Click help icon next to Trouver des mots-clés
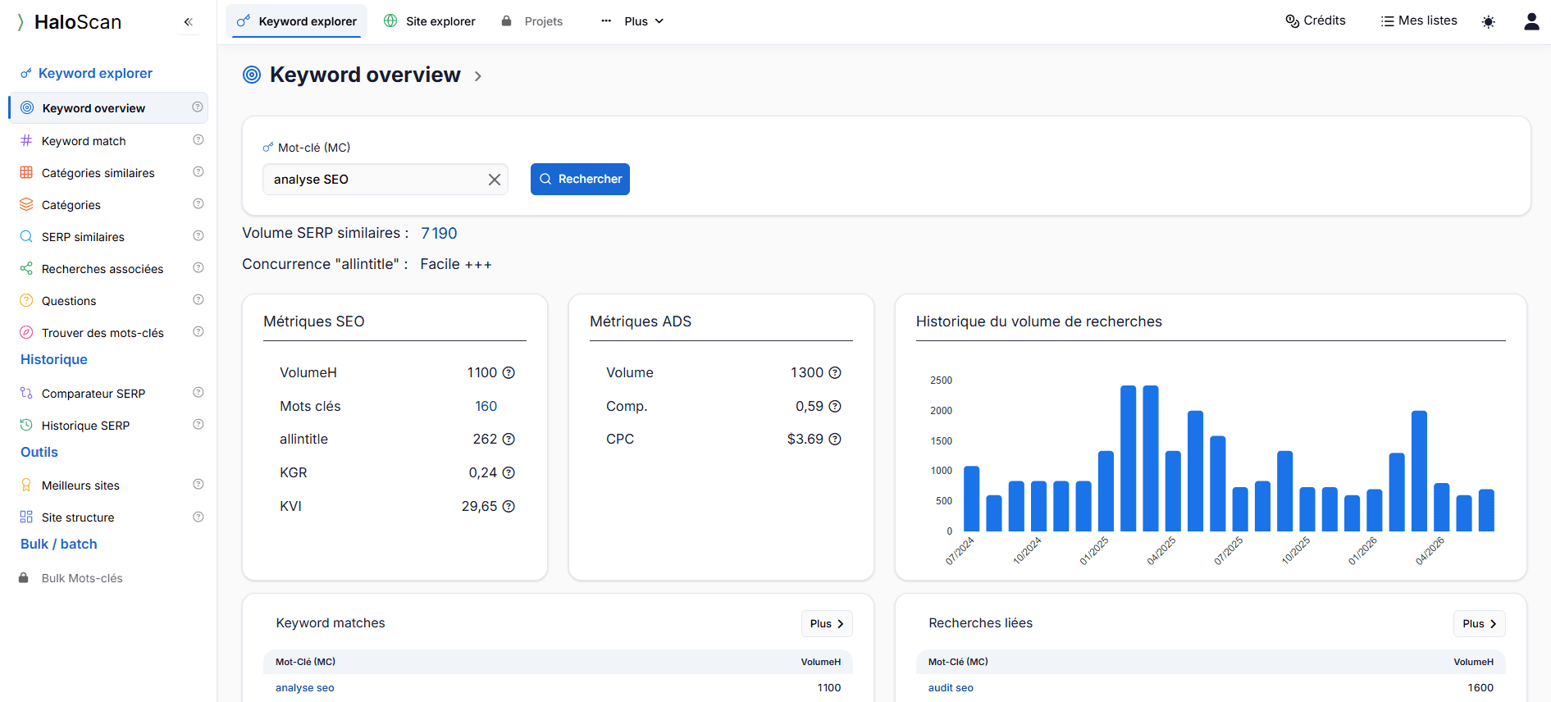Image resolution: width=1551 pixels, height=702 pixels. (x=198, y=332)
